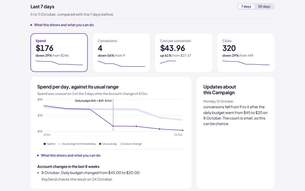The image size is (305, 191).
Task: Click the '5 Oct' axis label
Action: [x=47, y=135]
